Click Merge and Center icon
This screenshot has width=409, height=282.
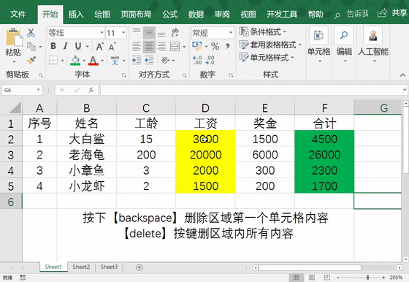[x=175, y=47]
